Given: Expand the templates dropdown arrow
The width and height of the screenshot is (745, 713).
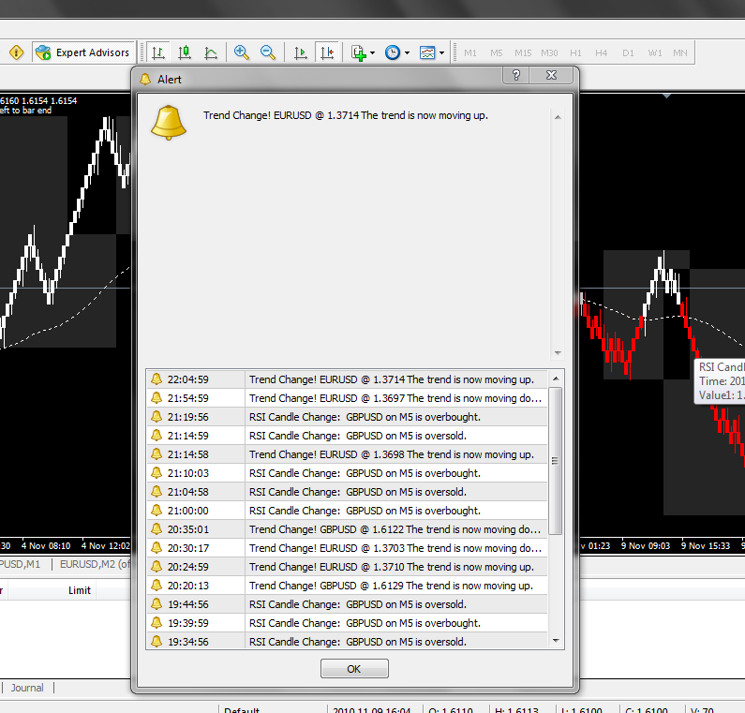Looking at the screenshot, I should click(442, 52).
